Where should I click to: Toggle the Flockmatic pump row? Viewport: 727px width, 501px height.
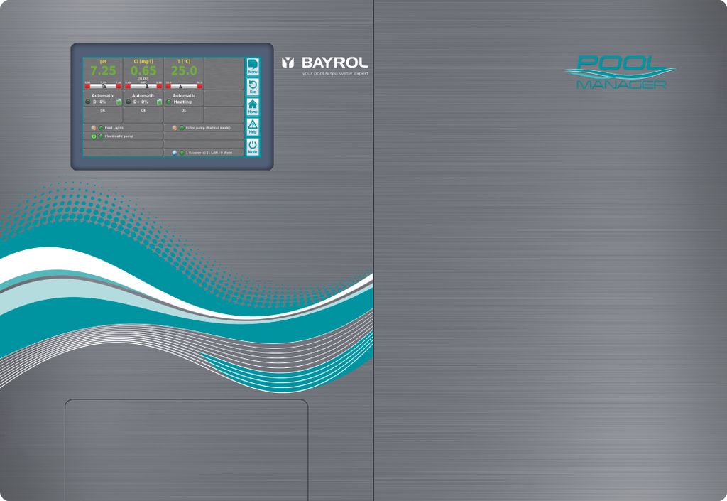124,136
